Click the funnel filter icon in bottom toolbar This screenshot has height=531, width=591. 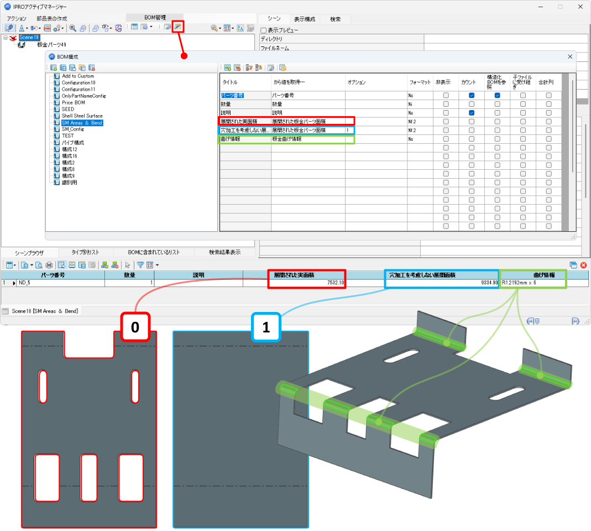(140, 265)
